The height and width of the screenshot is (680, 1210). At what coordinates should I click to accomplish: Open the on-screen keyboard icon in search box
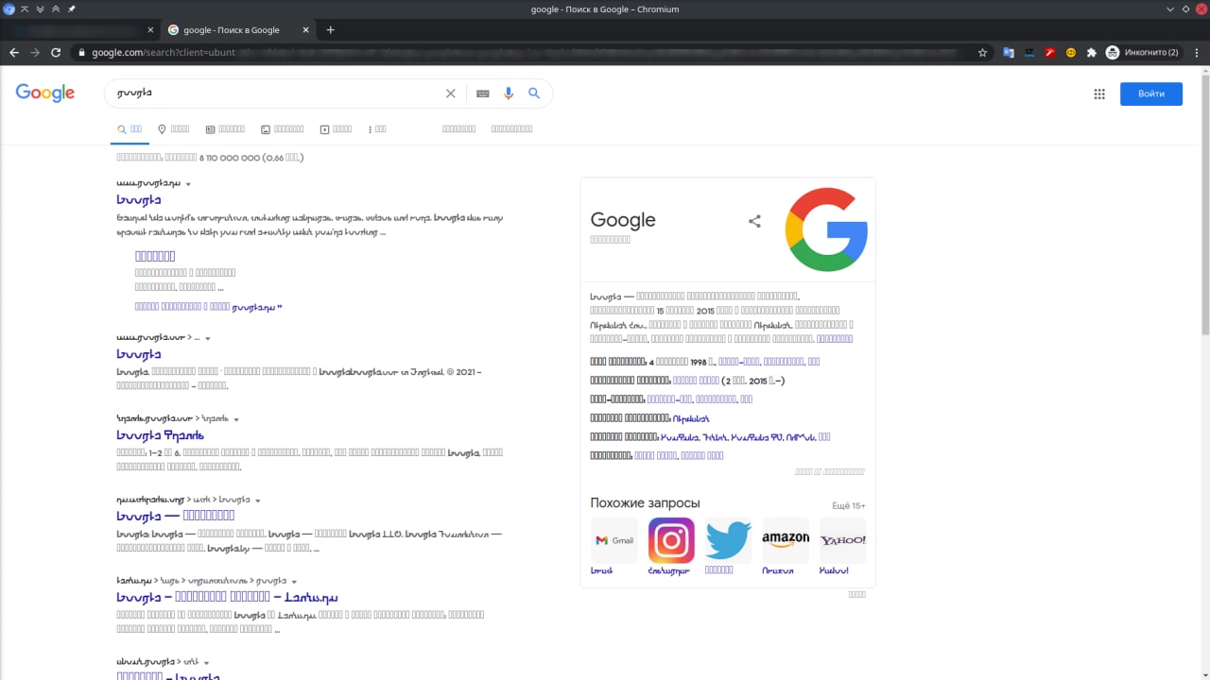click(482, 93)
